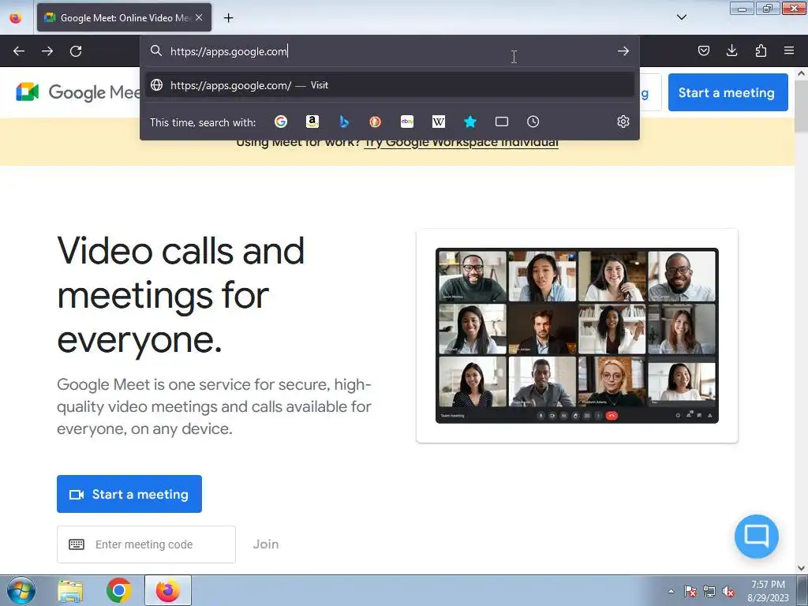The width and height of the screenshot is (808, 606).
Task: Open the Windows Start menu
Action: pos(21,590)
